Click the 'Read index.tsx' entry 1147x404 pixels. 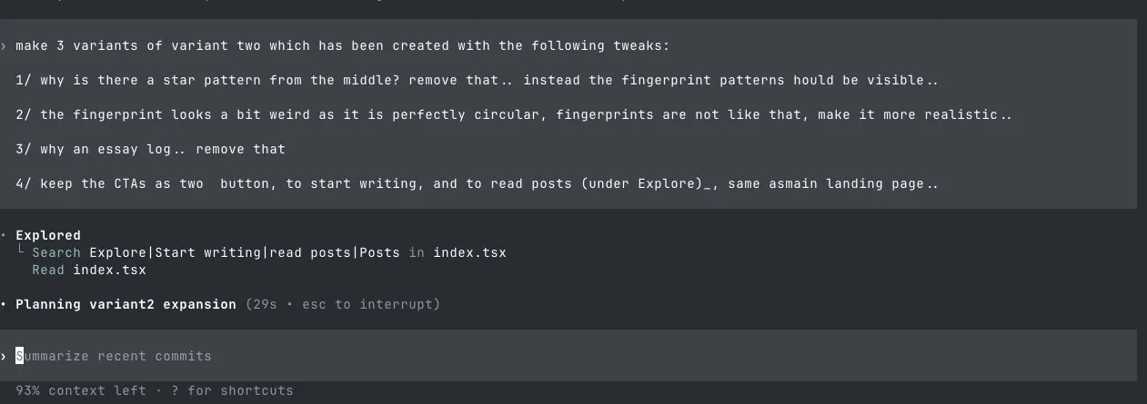[88, 270]
